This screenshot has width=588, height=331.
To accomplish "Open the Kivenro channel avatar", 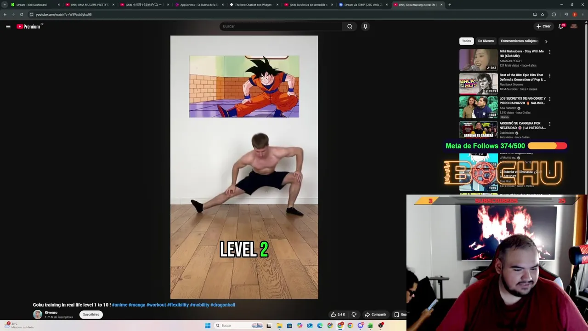I will click(37, 314).
